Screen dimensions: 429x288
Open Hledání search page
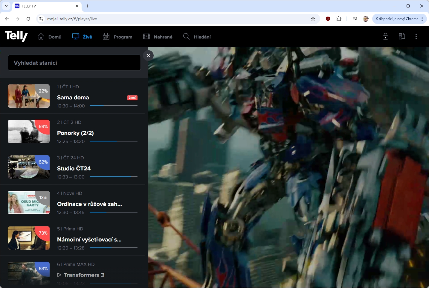[x=197, y=37]
